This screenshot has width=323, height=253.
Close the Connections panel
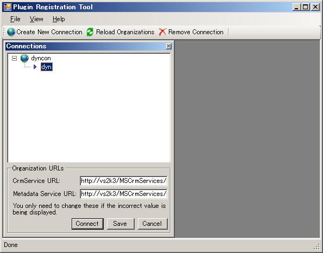168,46
